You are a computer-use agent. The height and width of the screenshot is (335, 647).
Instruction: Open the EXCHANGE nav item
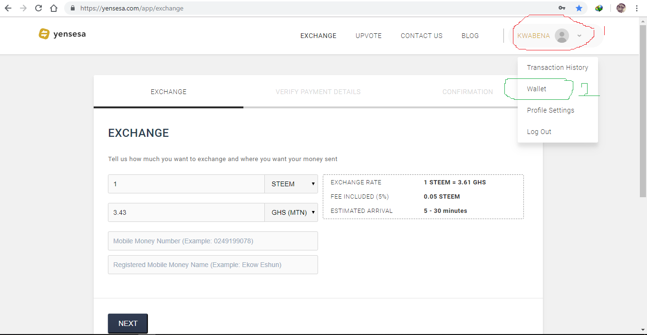pyautogui.click(x=319, y=36)
